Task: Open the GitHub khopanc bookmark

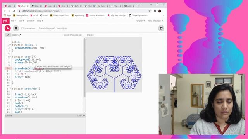Action: coord(138,15)
